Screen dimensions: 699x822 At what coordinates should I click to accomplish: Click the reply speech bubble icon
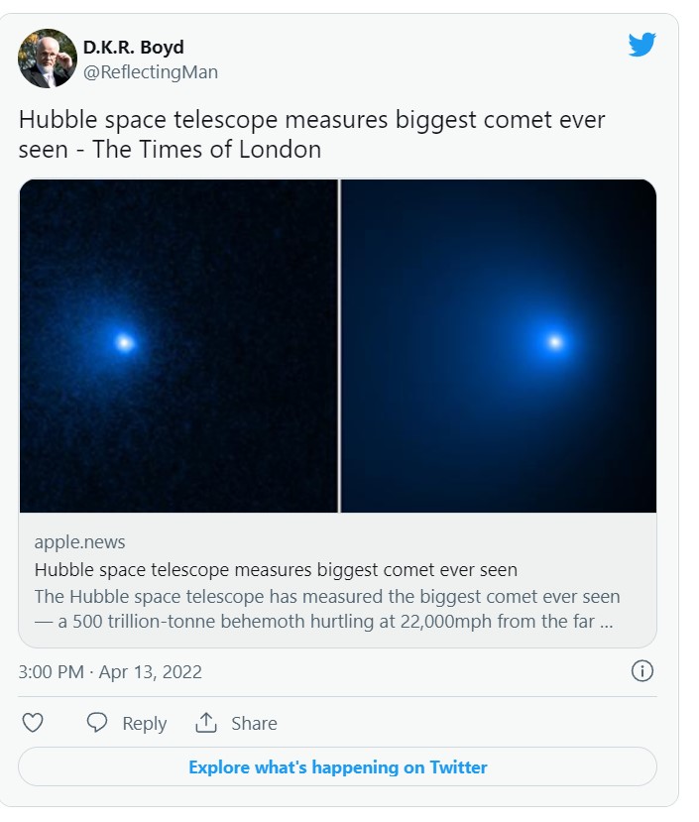(x=97, y=723)
